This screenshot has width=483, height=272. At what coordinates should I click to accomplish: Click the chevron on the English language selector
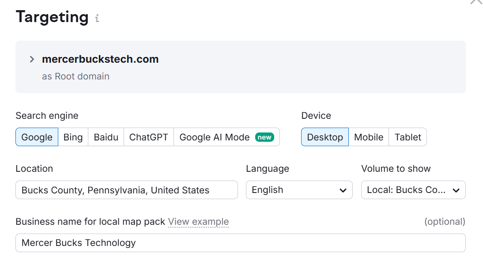tap(343, 190)
